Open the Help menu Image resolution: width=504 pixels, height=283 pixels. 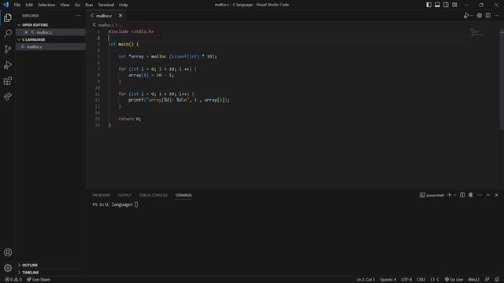pos(124,5)
